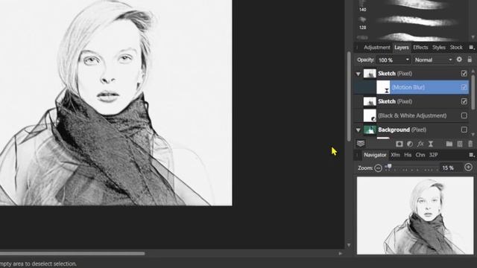This screenshot has width=477, height=268.
Task: Select the Layers tab
Action: (x=402, y=48)
